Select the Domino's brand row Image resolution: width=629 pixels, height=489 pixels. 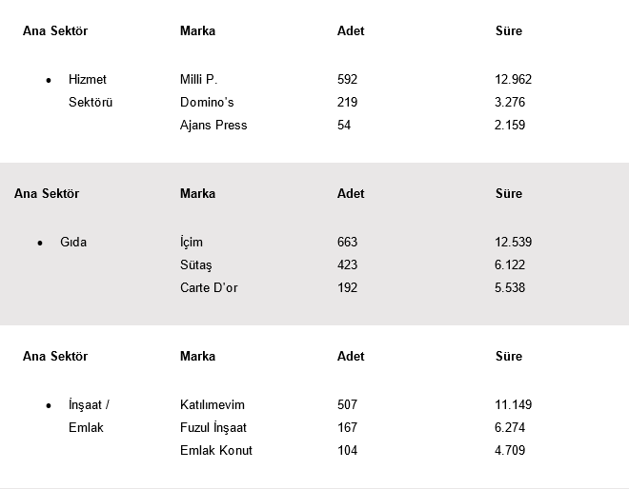pos(207,103)
